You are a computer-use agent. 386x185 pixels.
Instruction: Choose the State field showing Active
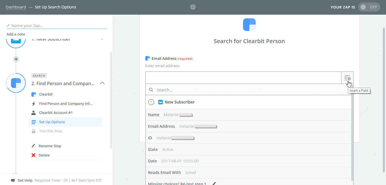249,149
